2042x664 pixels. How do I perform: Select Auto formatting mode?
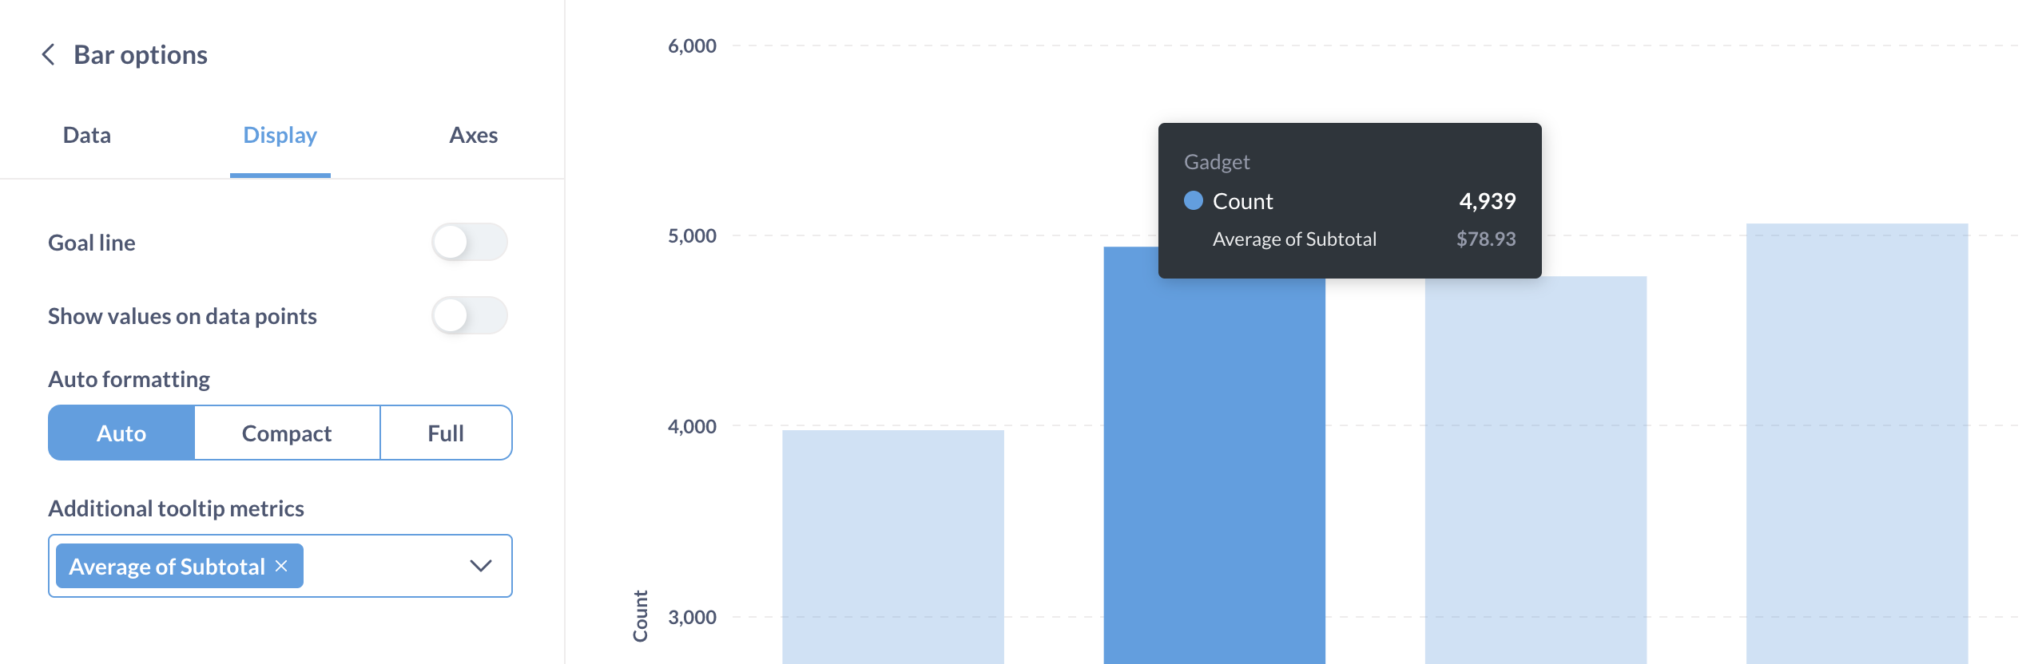pos(121,433)
